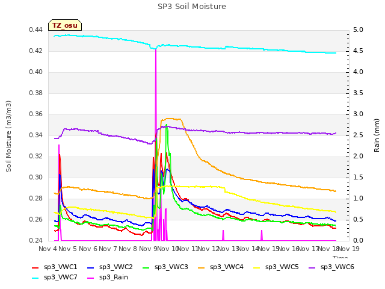Click the 0.0 rain axis value
385x289 pixels.
pos(358,241)
